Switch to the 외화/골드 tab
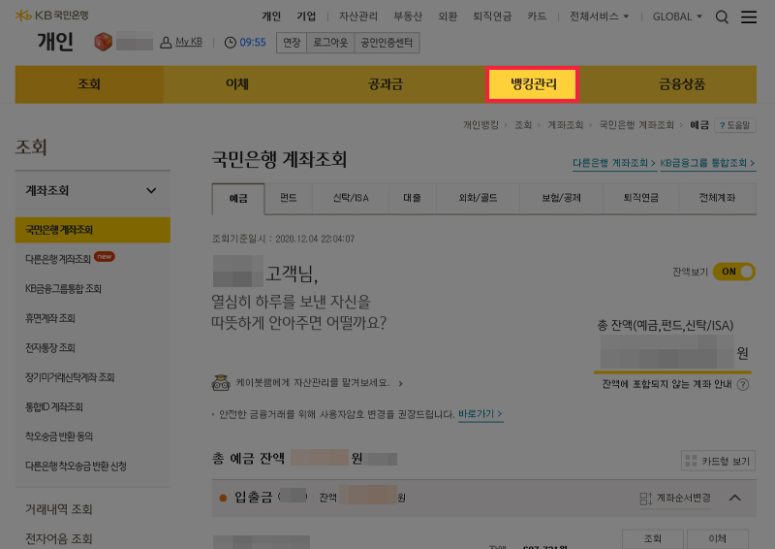The image size is (775, 549). (478, 198)
